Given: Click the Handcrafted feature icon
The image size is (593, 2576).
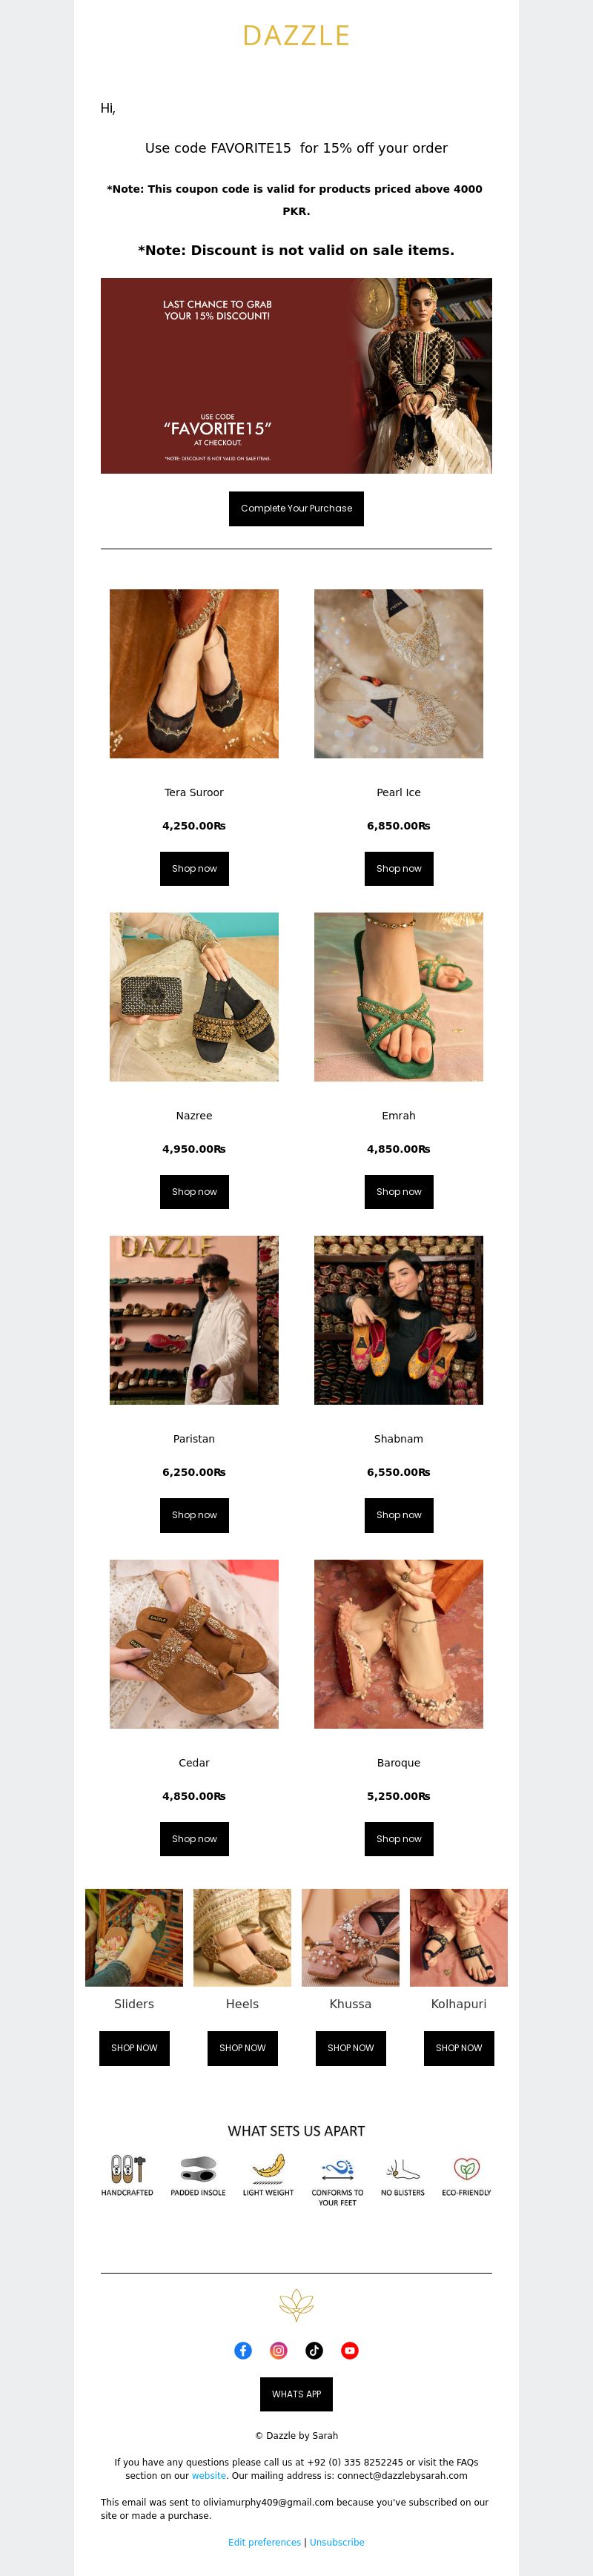Looking at the screenshot, I should [x=127, y=2168].
